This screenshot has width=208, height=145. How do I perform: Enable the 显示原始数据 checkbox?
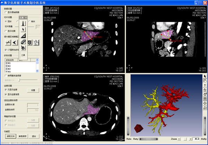[6, 12]
